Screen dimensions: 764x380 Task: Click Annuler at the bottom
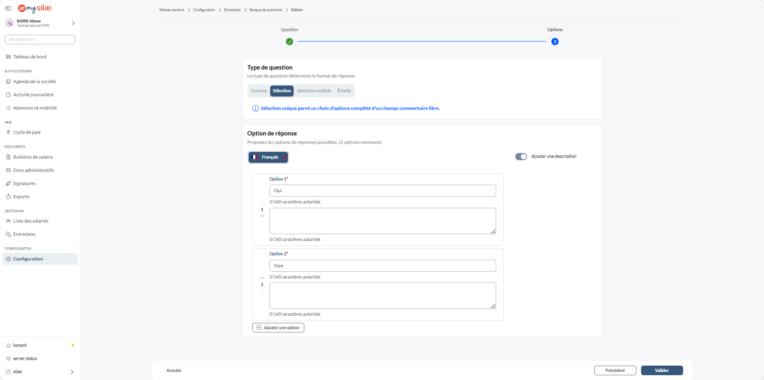click(x=174, y=370)
